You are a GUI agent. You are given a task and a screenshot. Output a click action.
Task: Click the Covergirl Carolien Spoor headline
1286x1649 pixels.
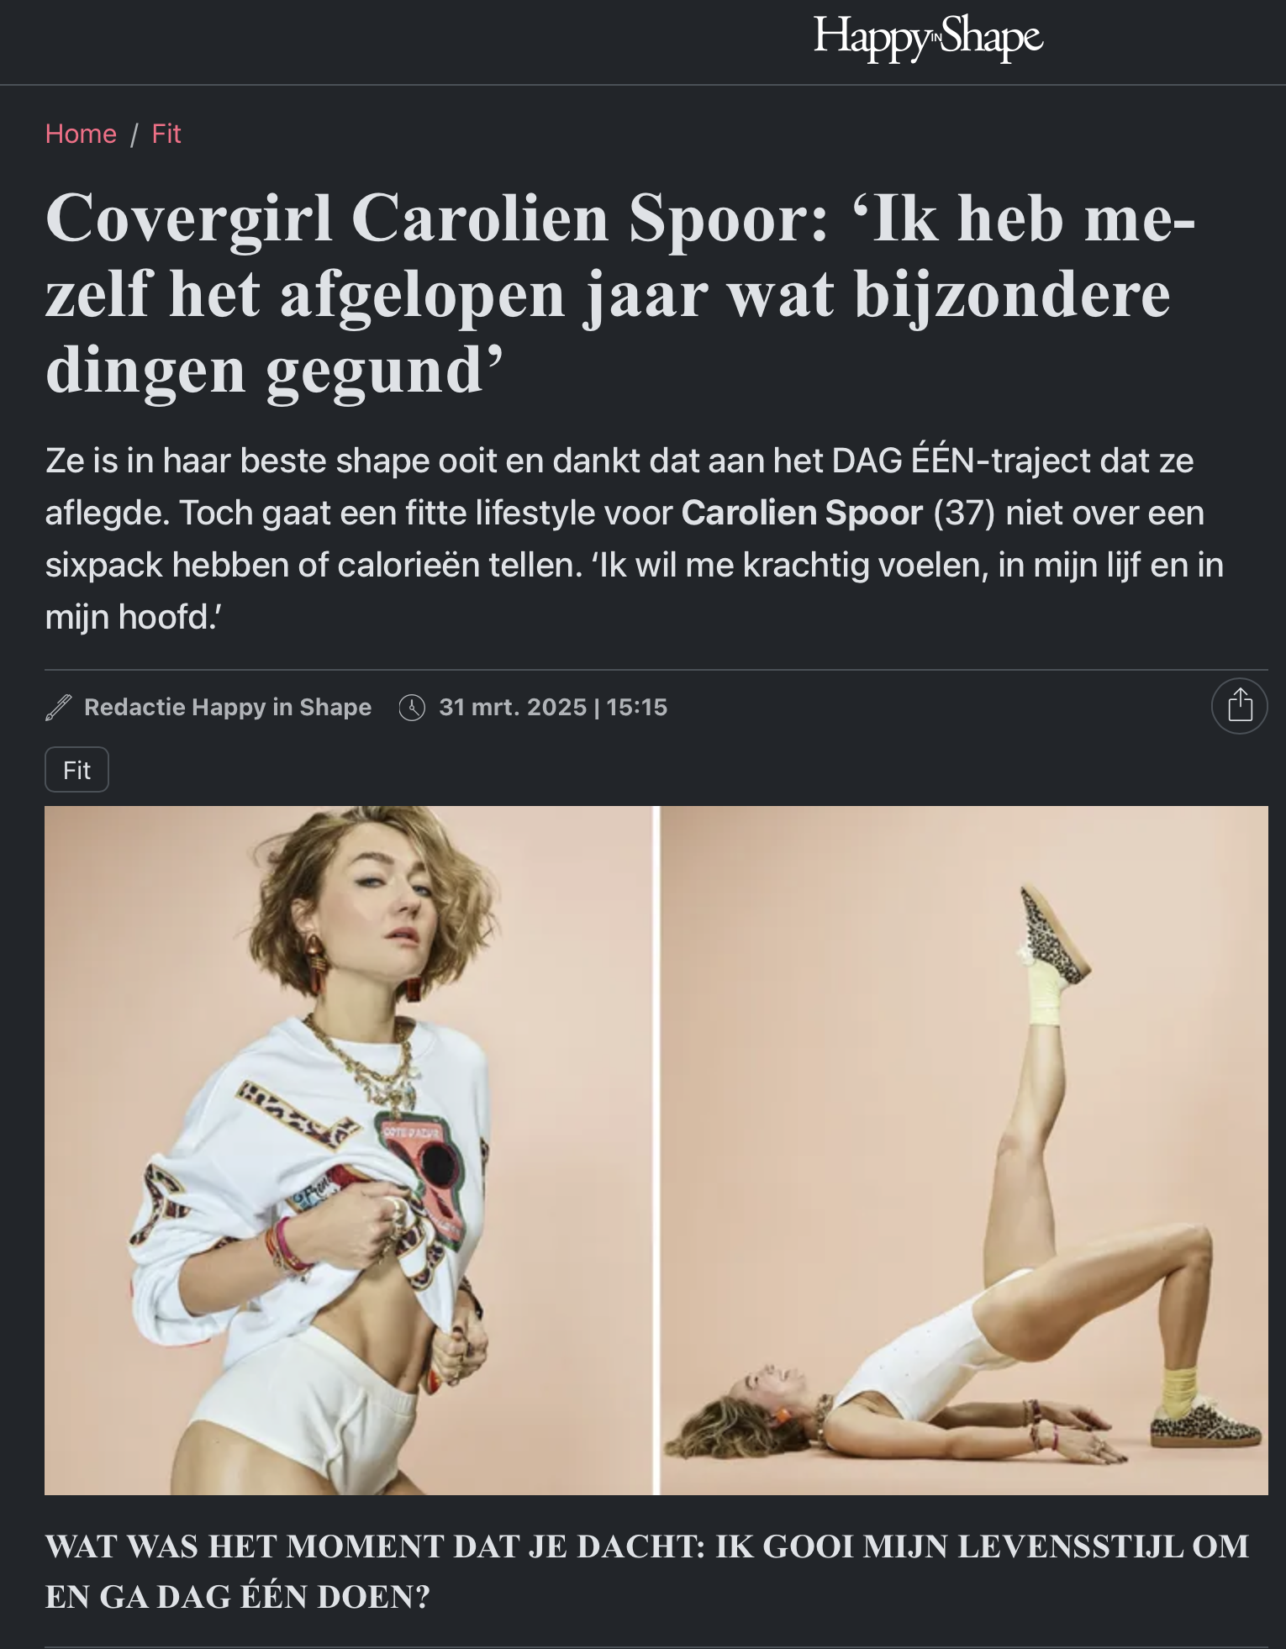click(x=620, y=293)
